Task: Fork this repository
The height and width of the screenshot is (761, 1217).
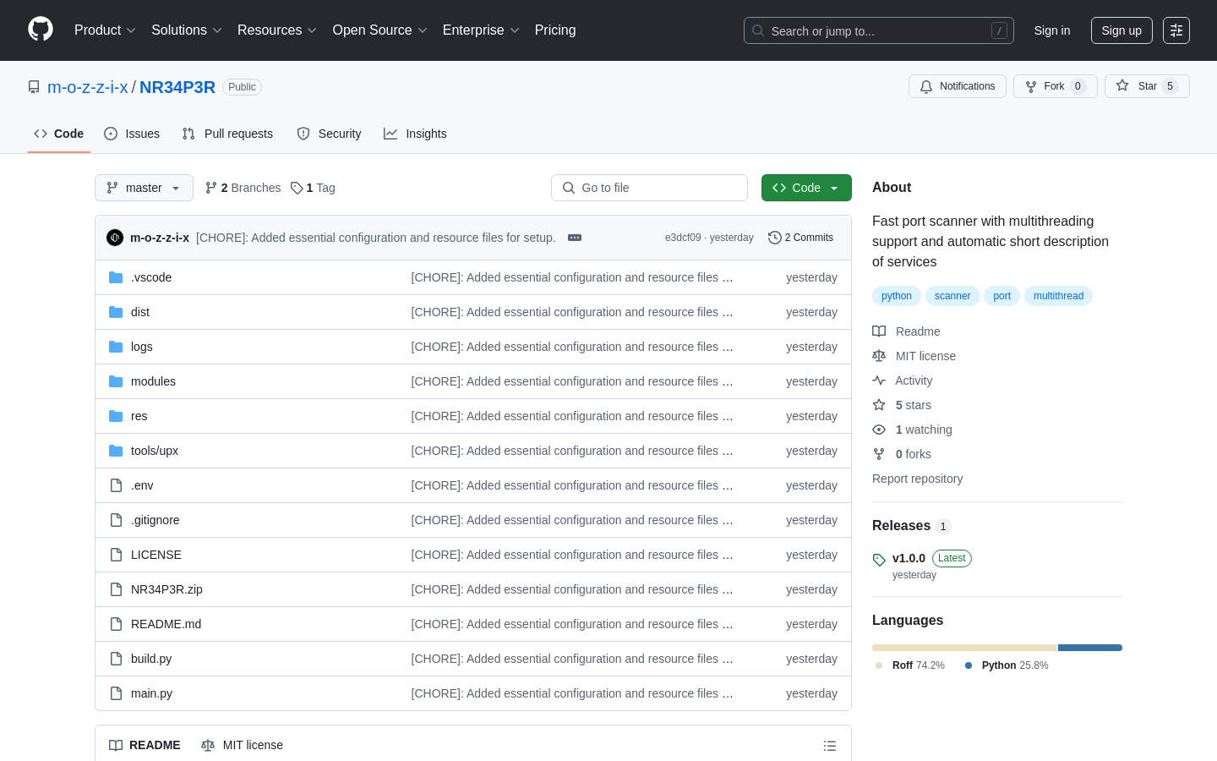Action: click(x=1056, y=86)
